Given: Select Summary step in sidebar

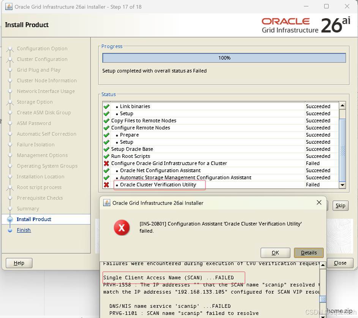Looking at the screenshot, I should click(x=28, y=209).
